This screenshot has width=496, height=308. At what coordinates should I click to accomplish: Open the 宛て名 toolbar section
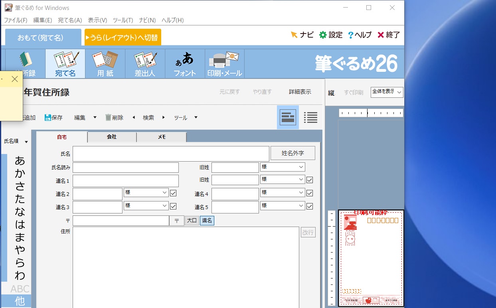click(x=65, y=64)
